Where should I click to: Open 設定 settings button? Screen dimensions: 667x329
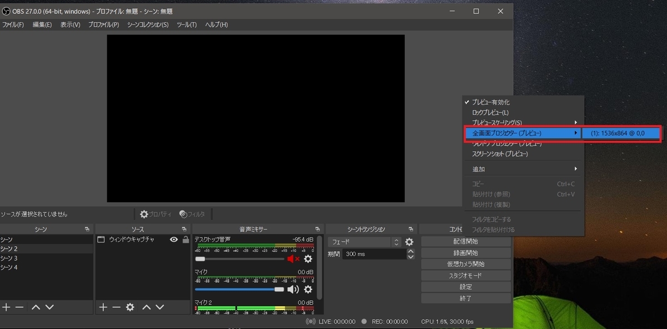(466, 287)
